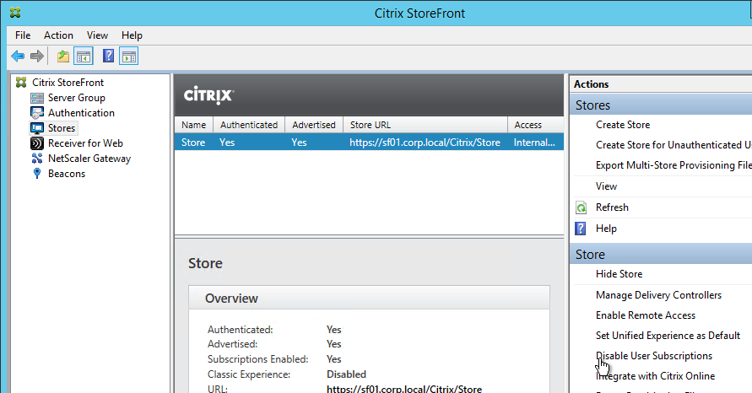Select the Stores node

[62, 128]
